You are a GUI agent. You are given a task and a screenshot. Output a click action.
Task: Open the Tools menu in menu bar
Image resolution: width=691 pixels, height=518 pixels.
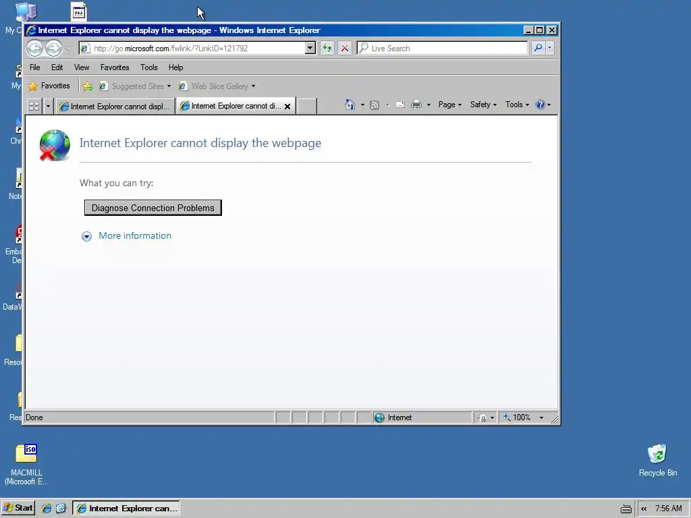(x=149, y=67)
